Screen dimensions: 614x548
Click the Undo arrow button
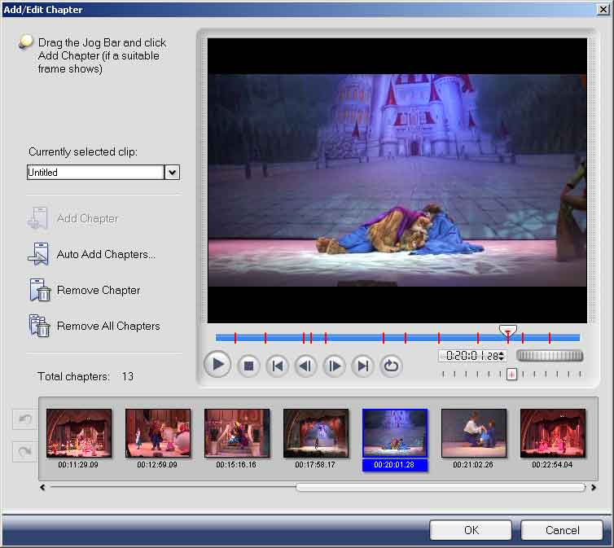pyautogui.click(x=24, y=419)
